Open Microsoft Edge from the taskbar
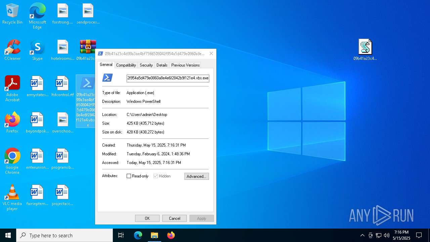 [x=138, y=235]
